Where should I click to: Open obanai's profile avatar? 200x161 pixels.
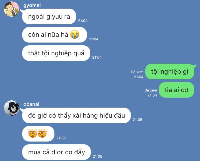(12, 108)
